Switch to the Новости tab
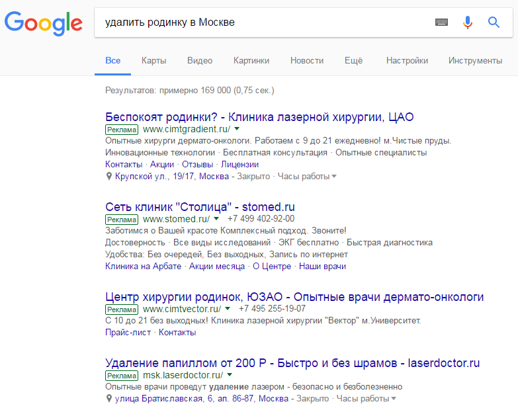The width and height of the screenshot is (518, 418). click(x=306, y=60)
